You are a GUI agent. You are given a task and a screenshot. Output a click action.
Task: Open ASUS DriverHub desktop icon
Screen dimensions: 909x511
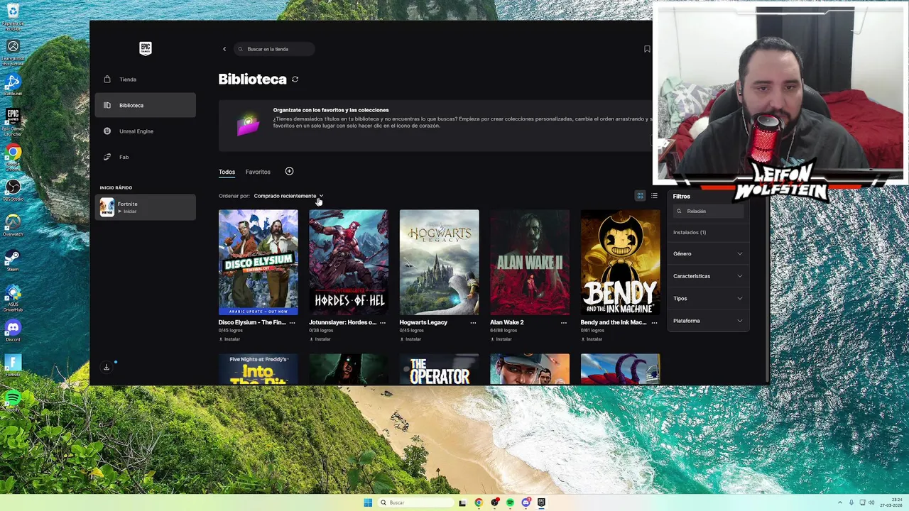click(13, 298)
